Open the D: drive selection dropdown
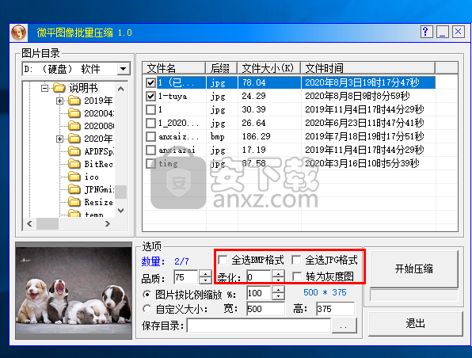The height and width of the screenshot is (358, 472). 123,69
